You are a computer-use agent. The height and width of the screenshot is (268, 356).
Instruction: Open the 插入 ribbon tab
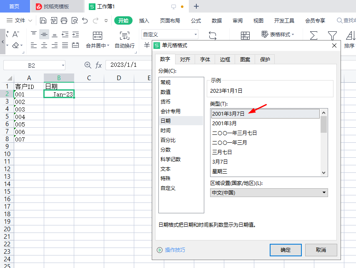(x=144, y=21)
